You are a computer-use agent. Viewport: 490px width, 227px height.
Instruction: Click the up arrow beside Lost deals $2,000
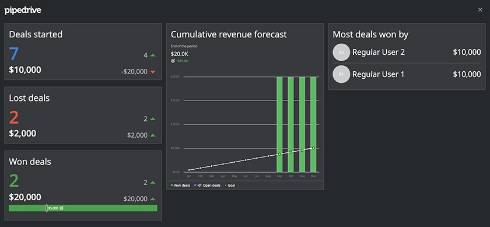tap(153, 135)
